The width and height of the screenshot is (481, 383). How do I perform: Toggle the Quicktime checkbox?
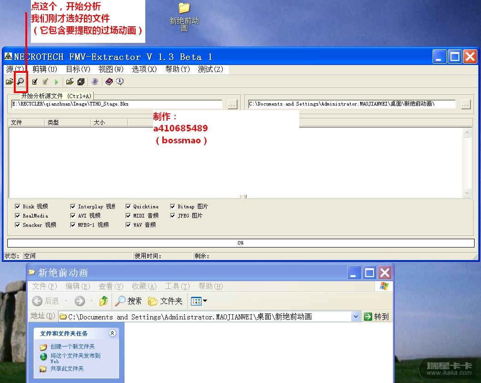point(128,206)
